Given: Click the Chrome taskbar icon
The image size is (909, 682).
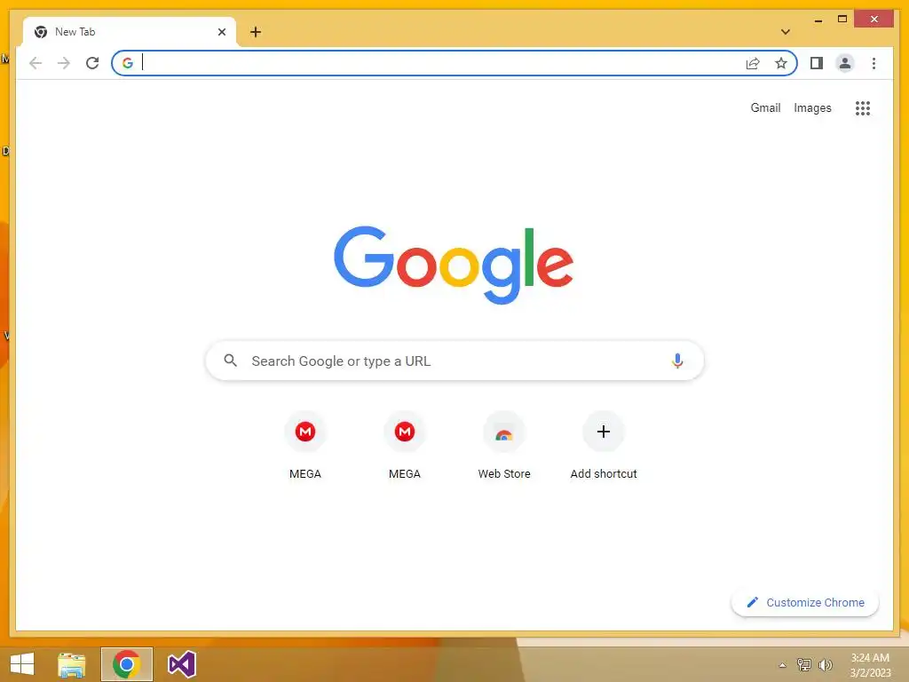Looking at the screenshot, I should (x=126, y=664).
